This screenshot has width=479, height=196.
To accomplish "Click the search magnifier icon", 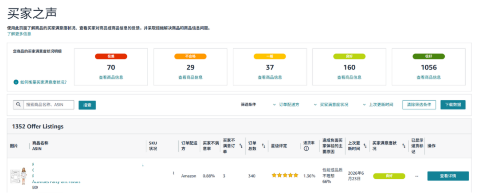I will [18, 105].
